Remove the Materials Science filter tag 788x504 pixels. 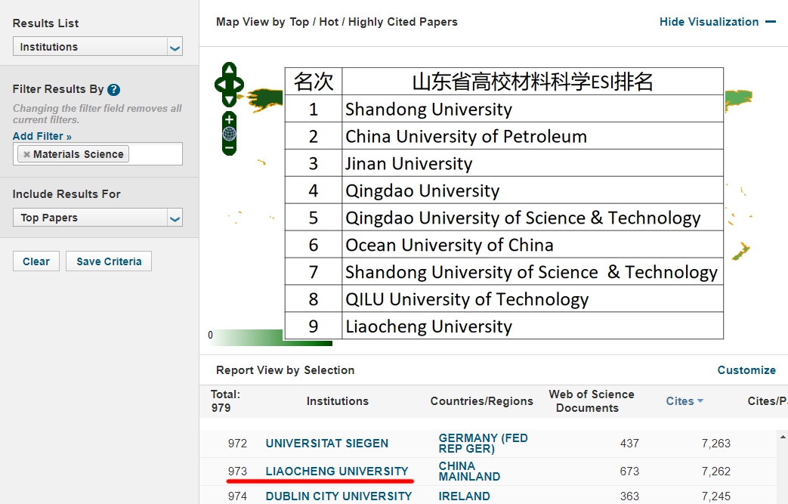(27, 154)
